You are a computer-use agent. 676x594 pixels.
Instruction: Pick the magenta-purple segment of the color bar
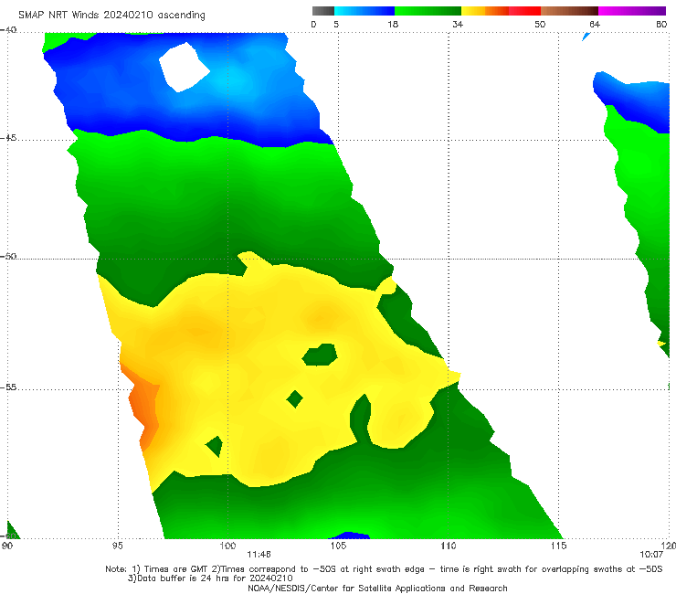[632, 11]
